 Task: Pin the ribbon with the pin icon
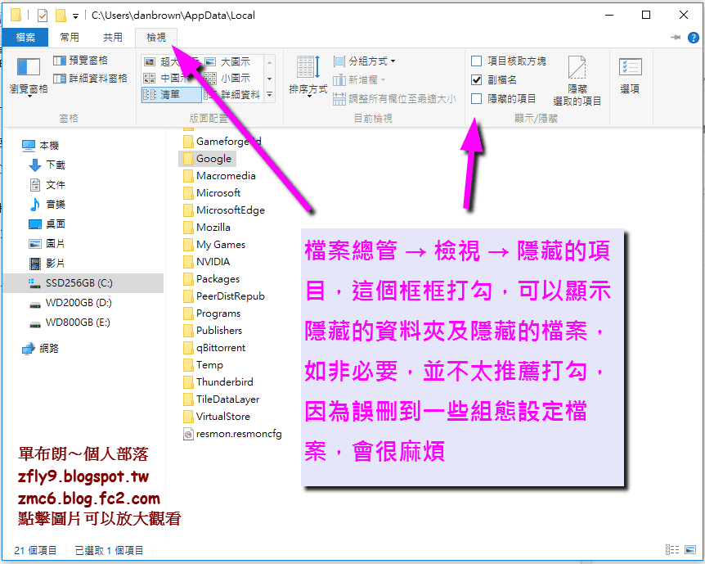point(676,38)
